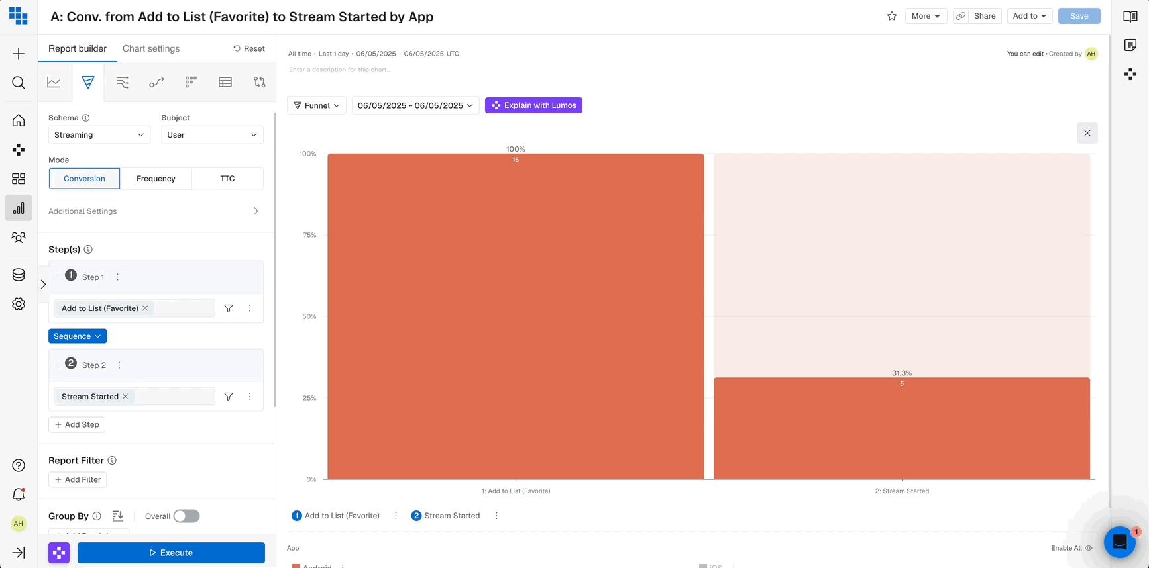Click the Save button
Viewport: 1149px width, 568px height.
click(1079, 16)
